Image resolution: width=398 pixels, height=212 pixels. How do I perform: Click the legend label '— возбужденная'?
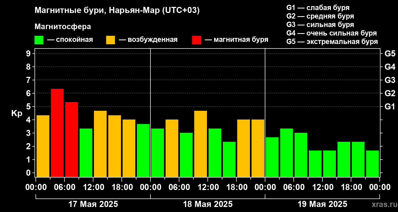pos(148,40)
